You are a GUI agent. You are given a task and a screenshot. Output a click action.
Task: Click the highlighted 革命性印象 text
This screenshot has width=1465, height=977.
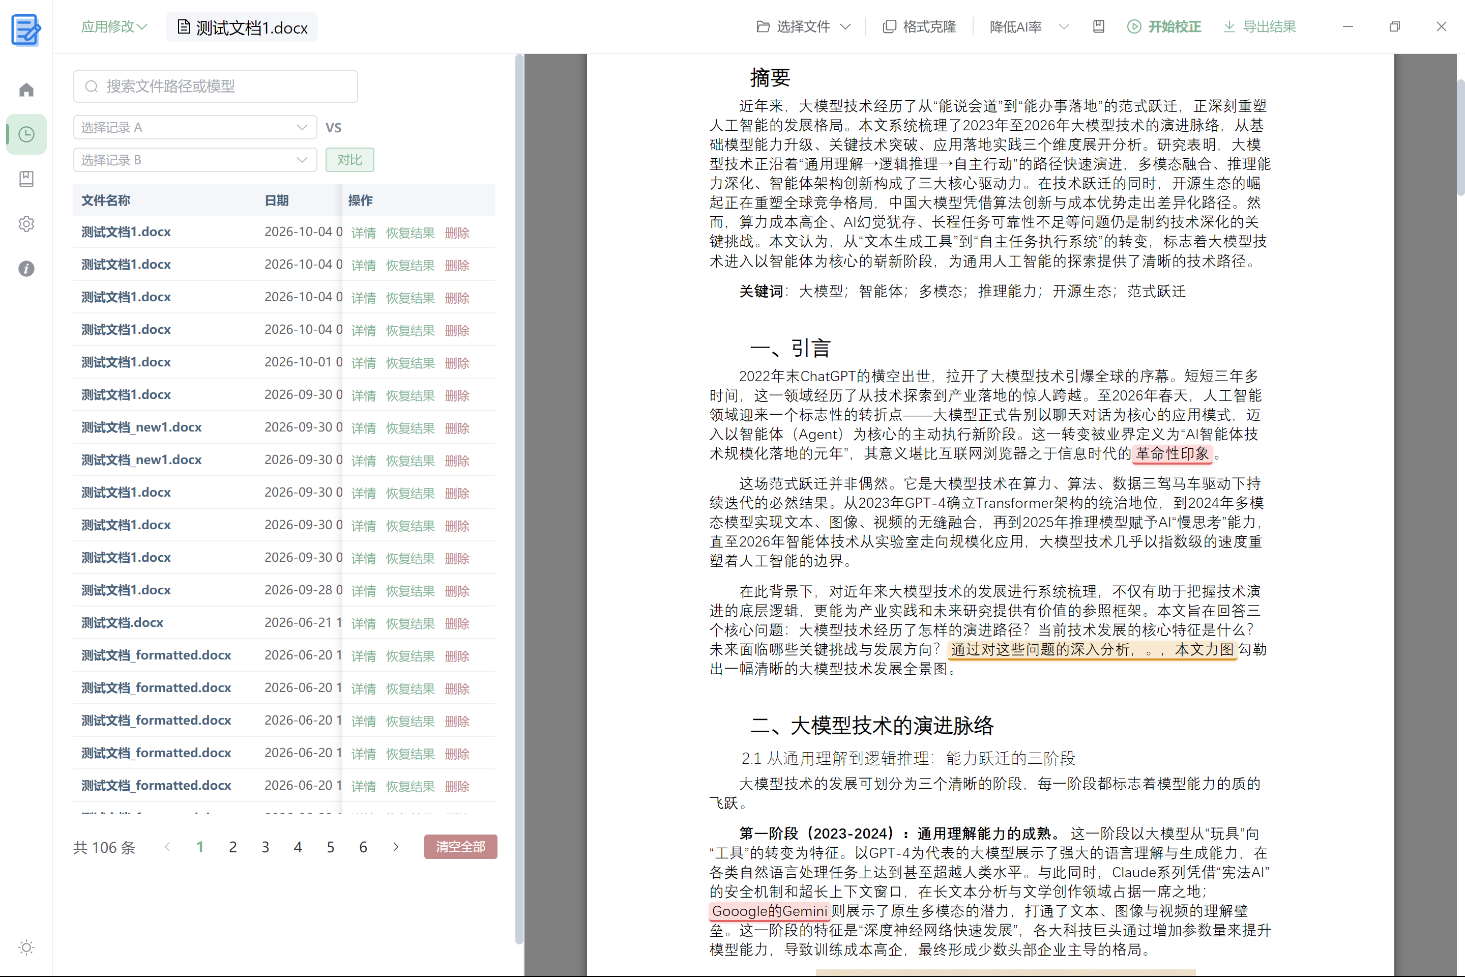[x=1172, y=453]
